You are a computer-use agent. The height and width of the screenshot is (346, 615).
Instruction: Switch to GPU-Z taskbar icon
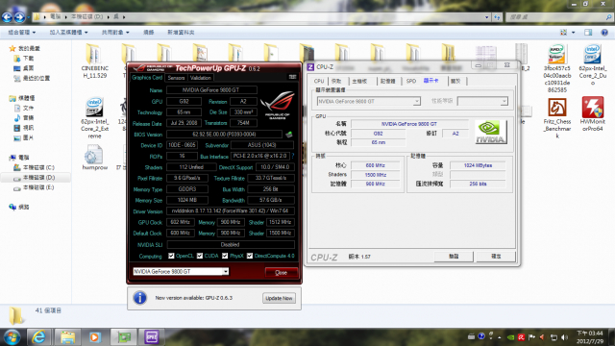[124, 337]
